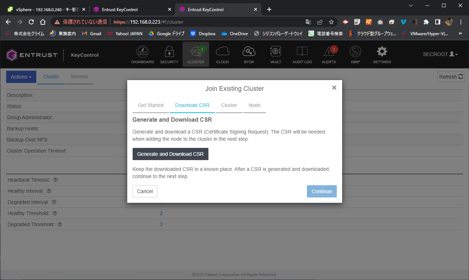Screen dimensions: 469x280
Task: Click help icon beside Healthy Threshold
Action: pos(55,213)
